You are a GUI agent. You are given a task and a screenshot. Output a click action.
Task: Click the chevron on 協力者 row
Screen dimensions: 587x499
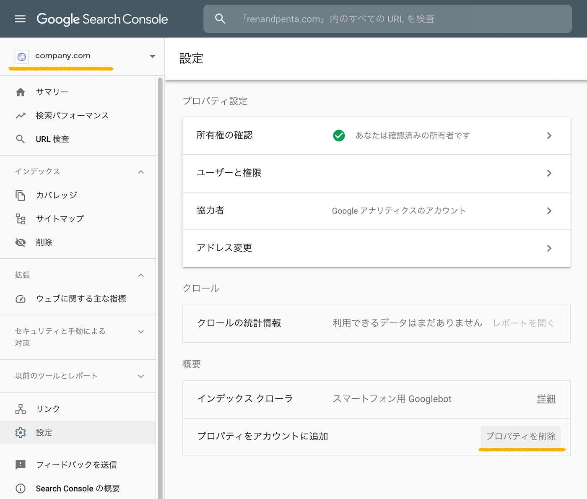point(549,211)
